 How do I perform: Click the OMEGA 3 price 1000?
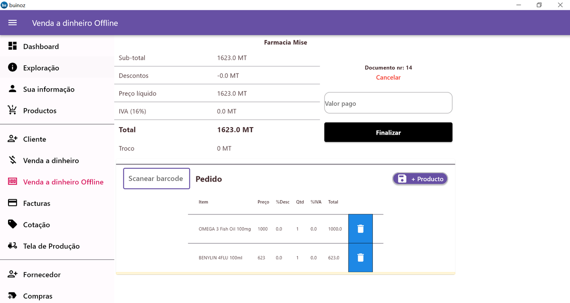coord(263,229)
